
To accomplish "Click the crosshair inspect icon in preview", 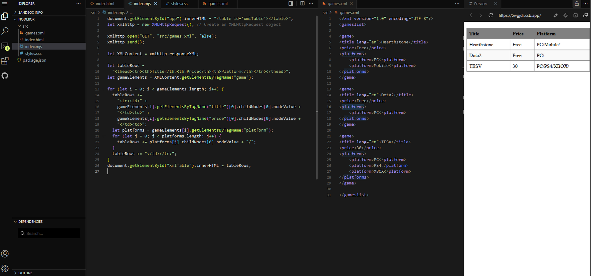I will tap(566, 15).
